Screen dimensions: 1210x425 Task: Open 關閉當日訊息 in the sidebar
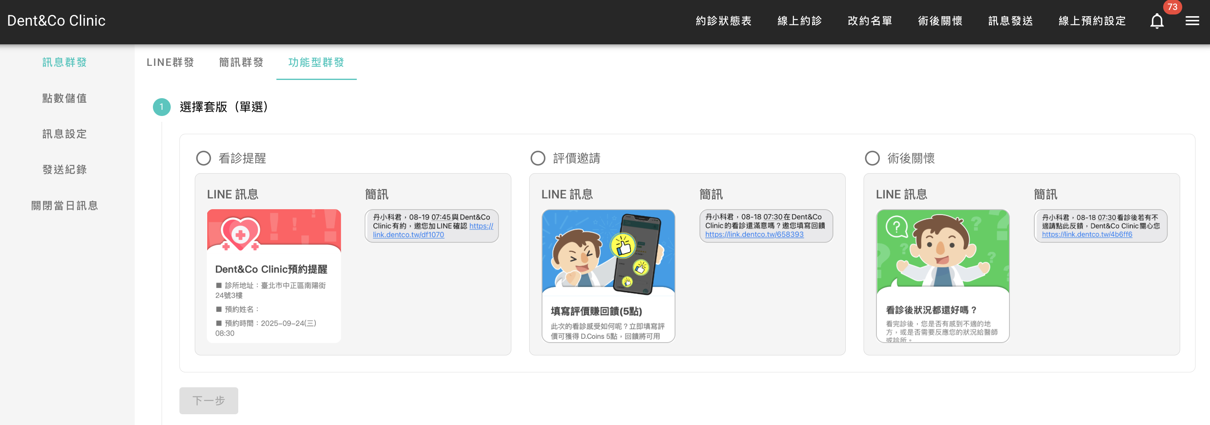[64, 205]
